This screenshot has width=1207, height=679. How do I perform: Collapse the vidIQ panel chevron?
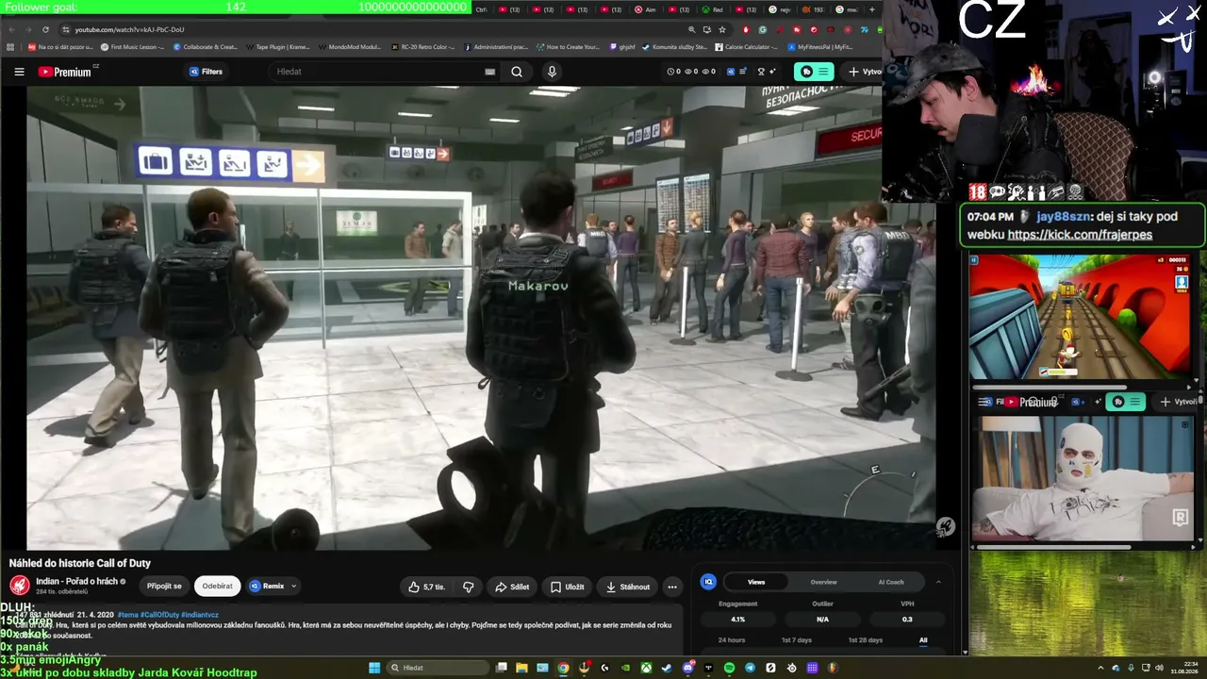pos(938,582)
